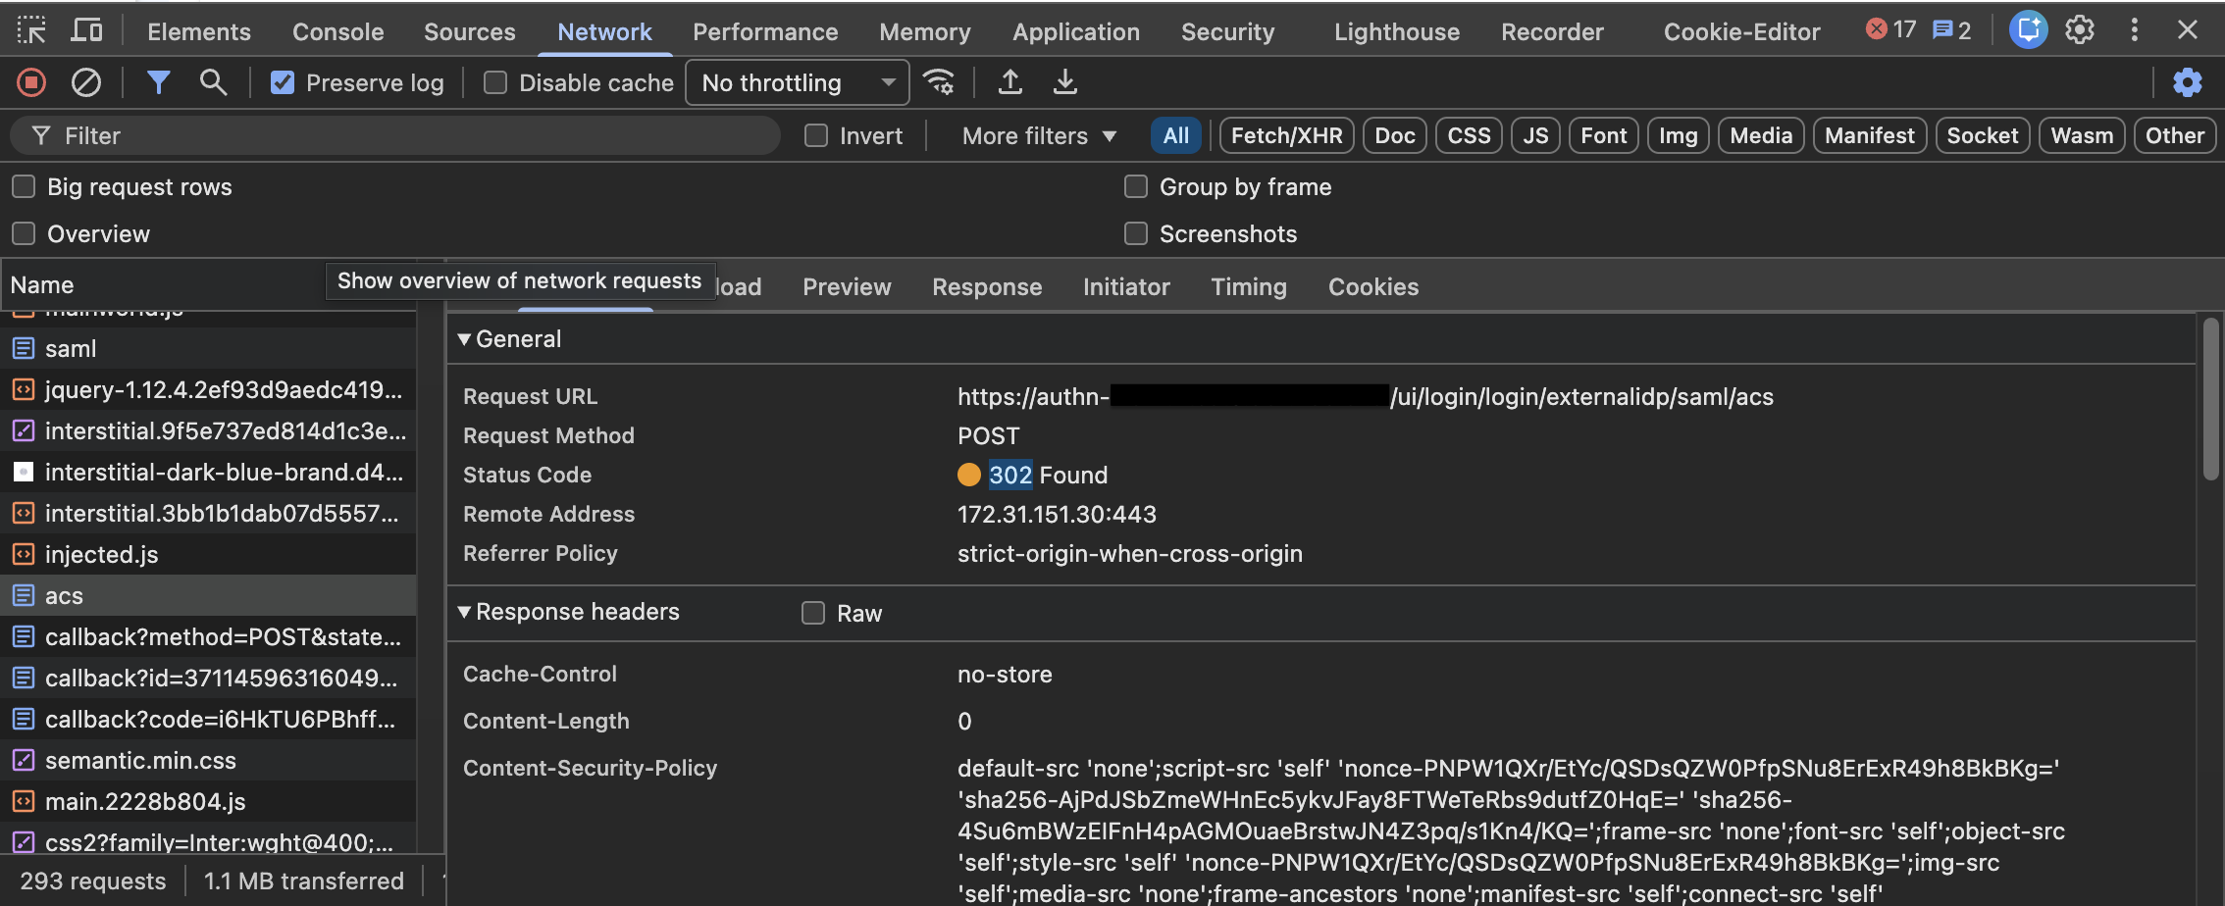Select the injected.js request
The height and width of the screenshot is (906, 2225).
pos(208,554)
